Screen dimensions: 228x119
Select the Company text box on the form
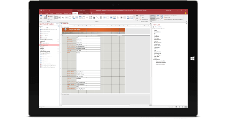(x=88, y=40)
